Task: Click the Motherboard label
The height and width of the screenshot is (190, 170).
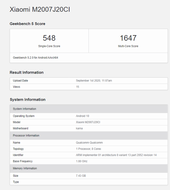Action: click(20, 128)
